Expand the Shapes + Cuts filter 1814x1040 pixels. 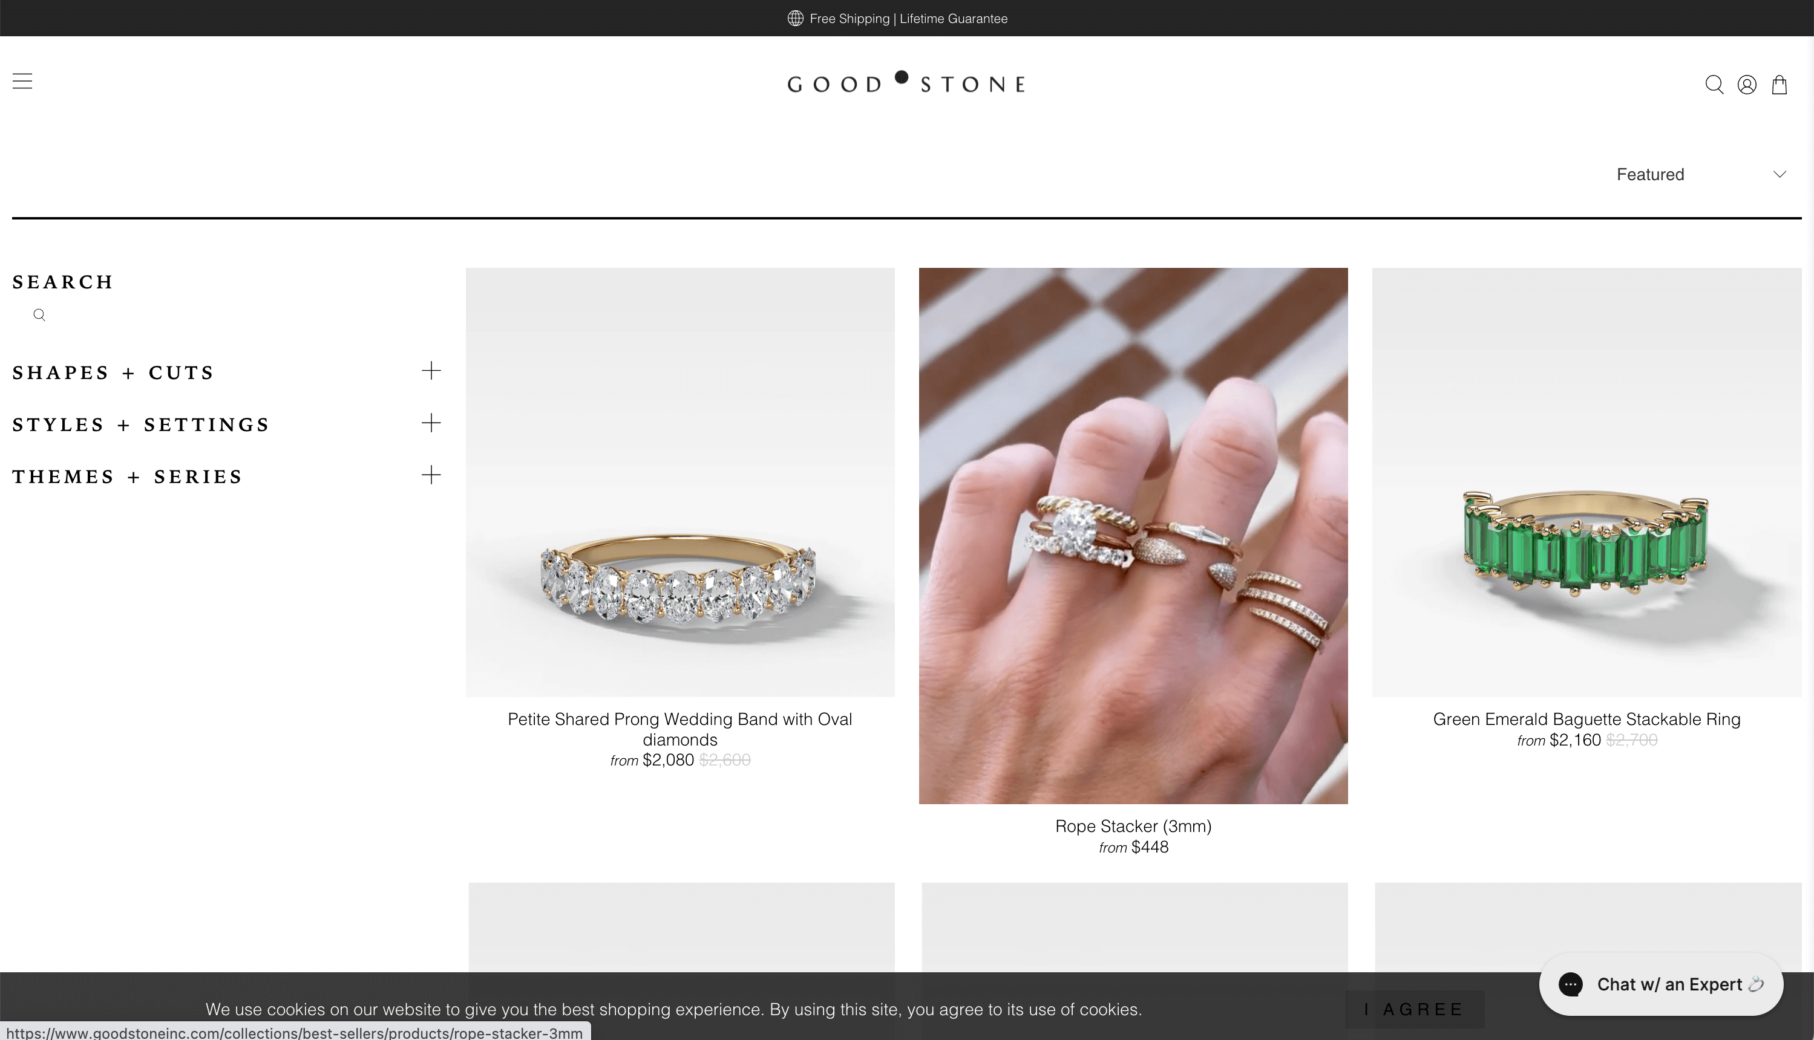click(x=226, y=372)
